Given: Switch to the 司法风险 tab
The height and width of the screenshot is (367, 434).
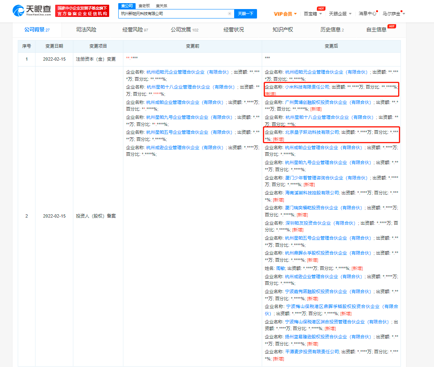Looking at the screenshot, I should 86,30.
